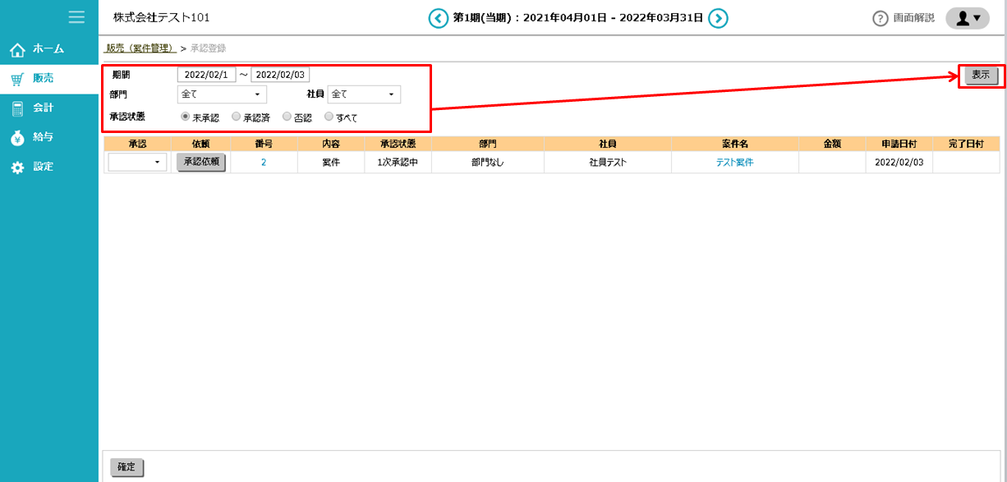Click the hamburger menu icon
The image size is (1007, 482).
pos(76,16)
